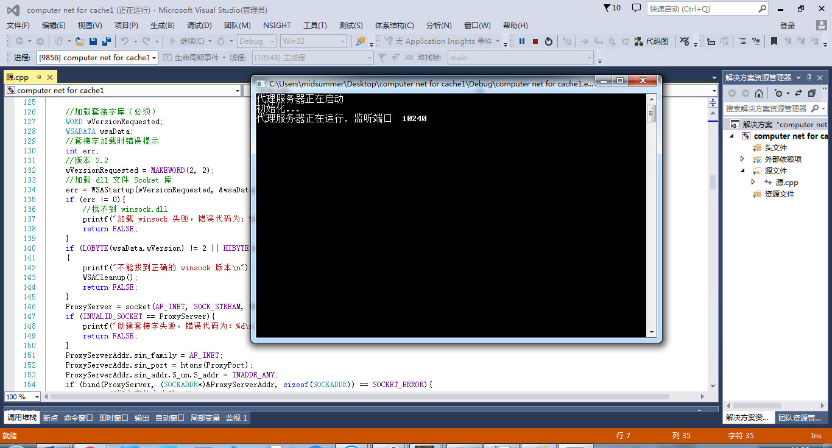Collapse the 源文件 folder node
832x448 pixels.
pyautogui.click(x=742, y=170)
